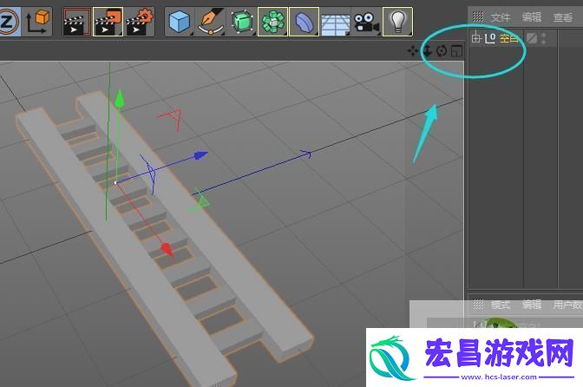The width and height of the screenshot is (583, 387).
Task: Click the null object icon beside 空白
Action: click(490, 38)
